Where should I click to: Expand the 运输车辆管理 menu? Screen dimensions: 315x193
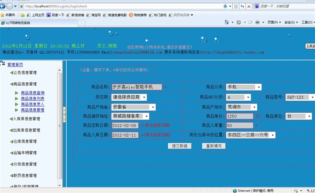point(24,153)
